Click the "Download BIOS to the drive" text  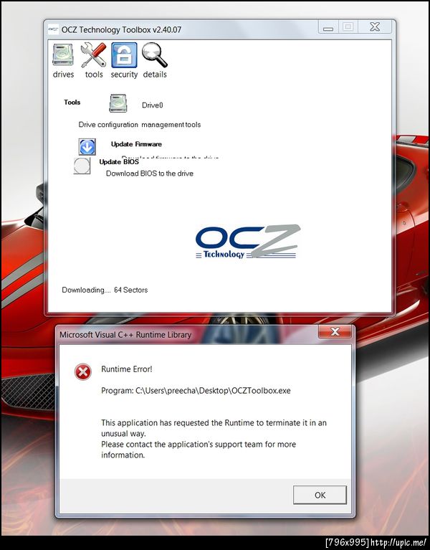(150, 174)
